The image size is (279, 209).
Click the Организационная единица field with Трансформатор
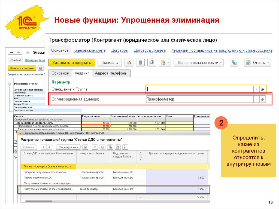coord(200,99)
